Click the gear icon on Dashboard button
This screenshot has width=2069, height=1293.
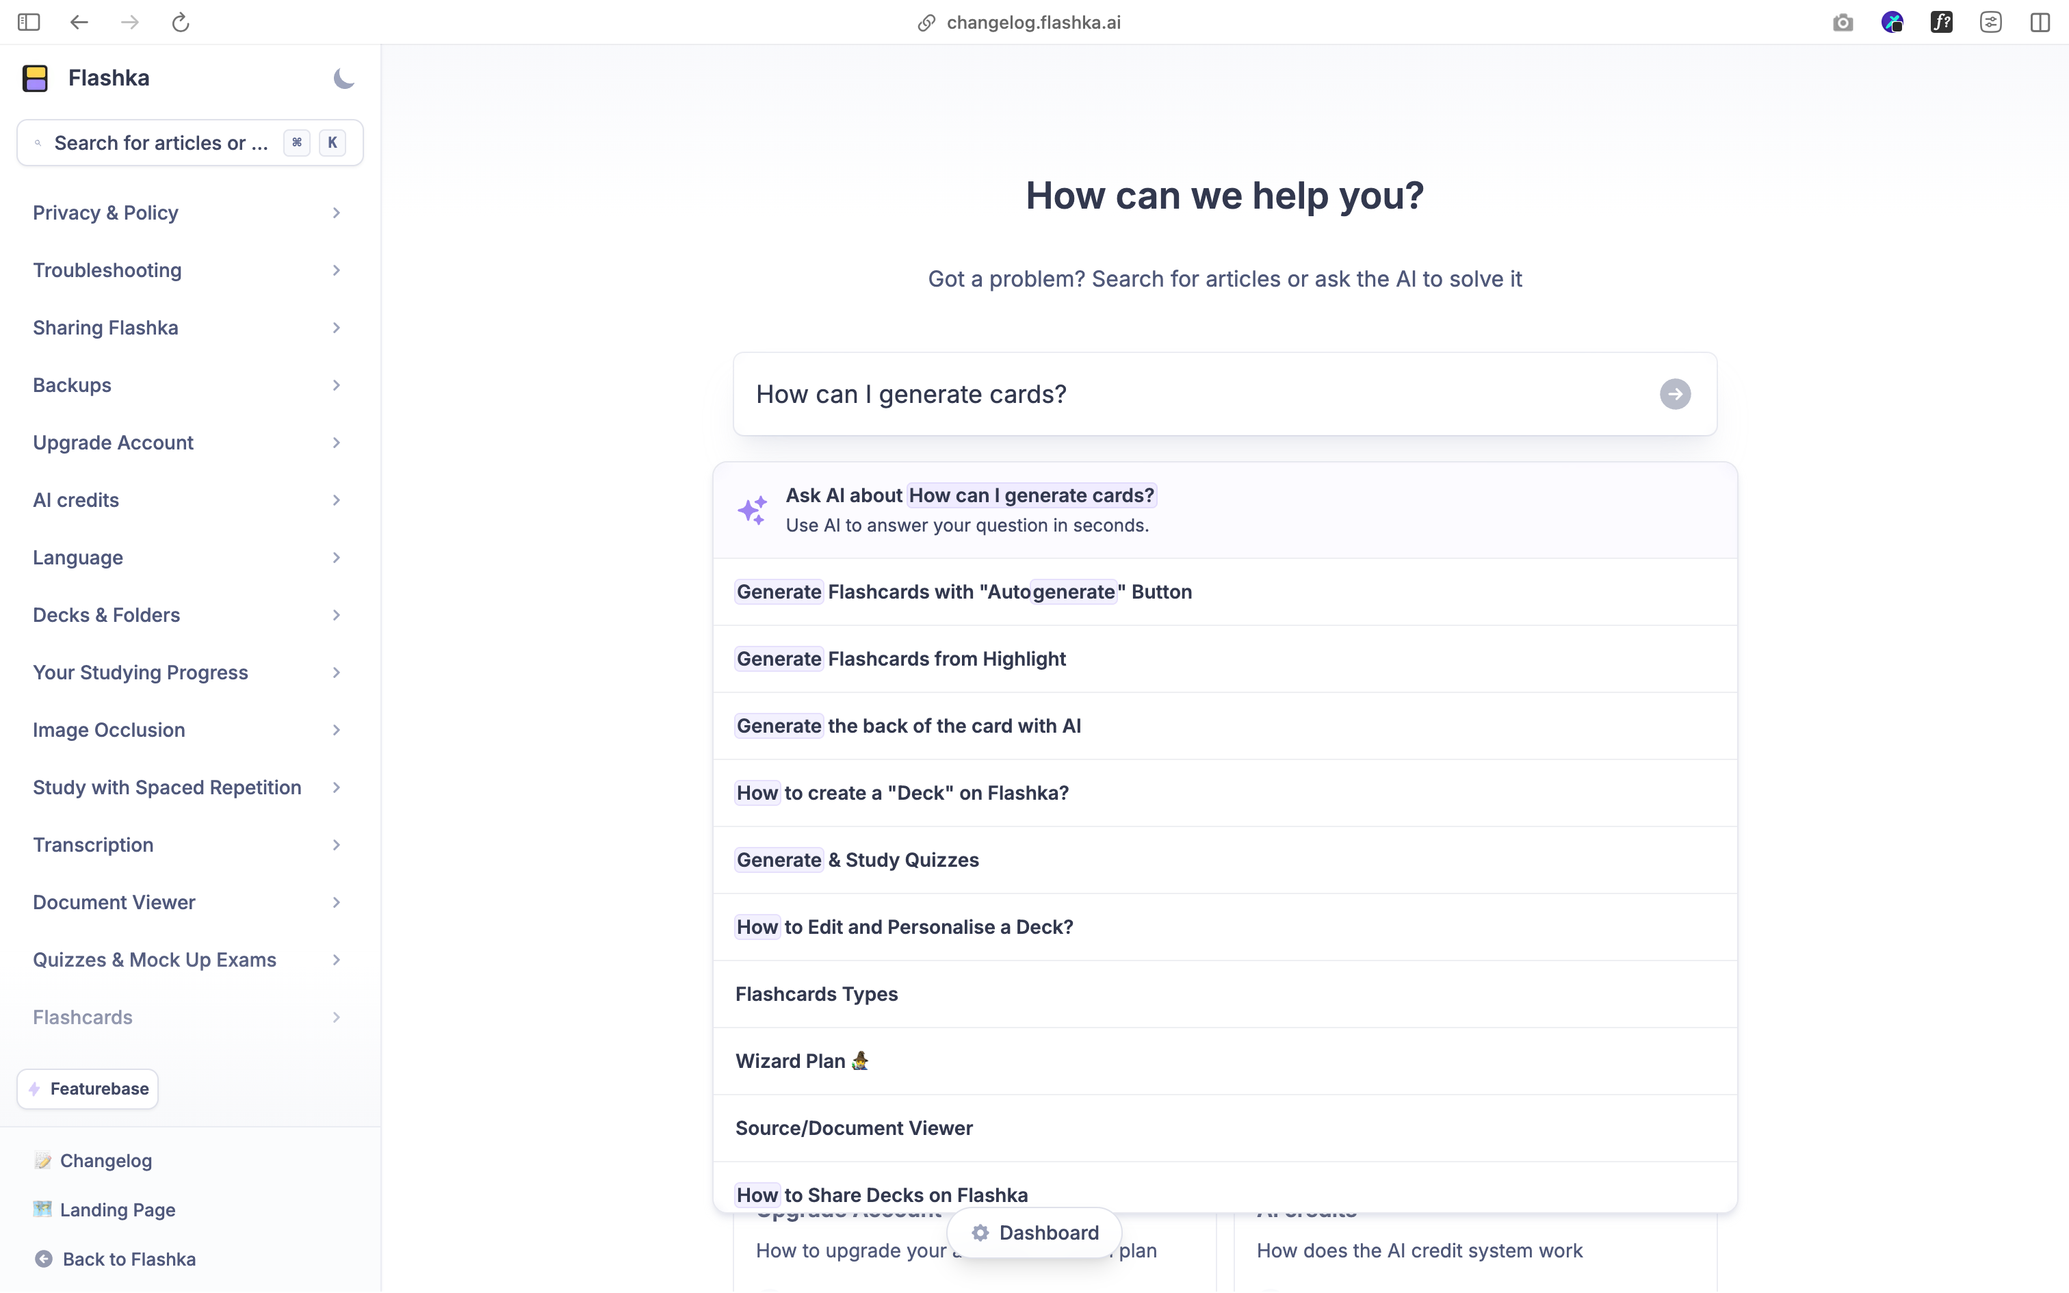980,1232
